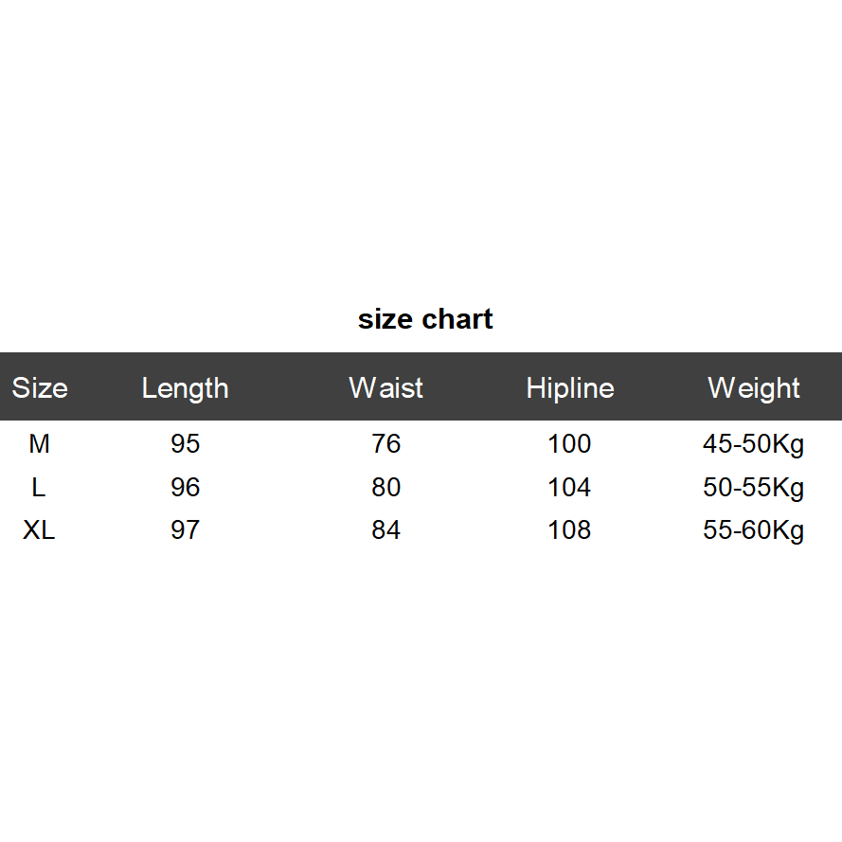The height and width of the screenshot is (842, 842).
Task: Click the 'size chart' title
Action: click(425, 319)
